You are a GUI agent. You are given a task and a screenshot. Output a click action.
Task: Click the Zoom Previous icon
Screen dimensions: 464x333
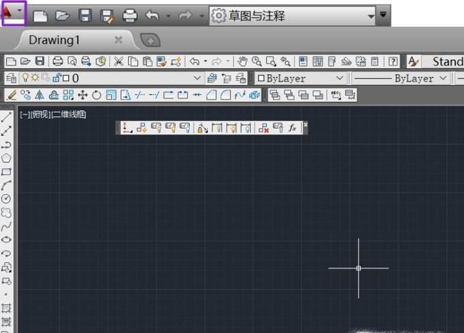pos(285,61)
